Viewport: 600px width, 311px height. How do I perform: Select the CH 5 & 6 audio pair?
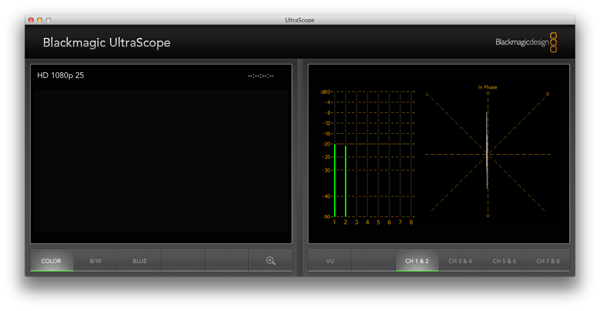pyautogui.click(x=504, y=260)
